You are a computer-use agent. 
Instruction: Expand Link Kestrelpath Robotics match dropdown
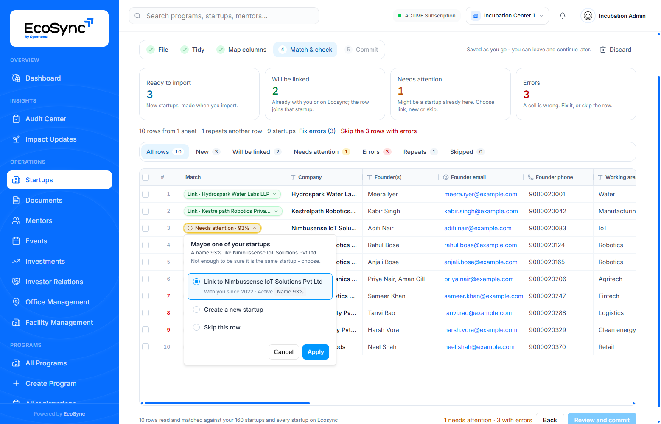point(233,211)
